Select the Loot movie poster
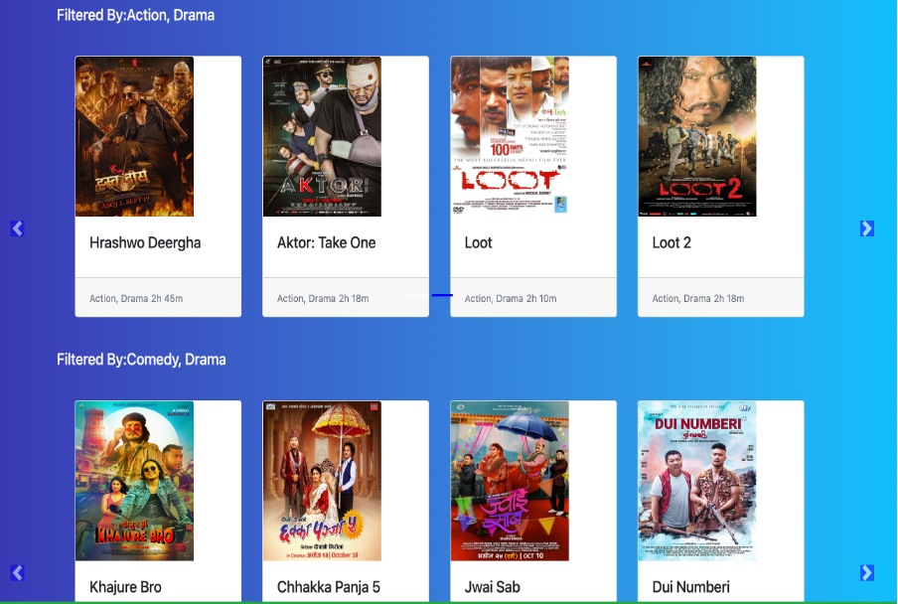 click(x=510, y=136)
